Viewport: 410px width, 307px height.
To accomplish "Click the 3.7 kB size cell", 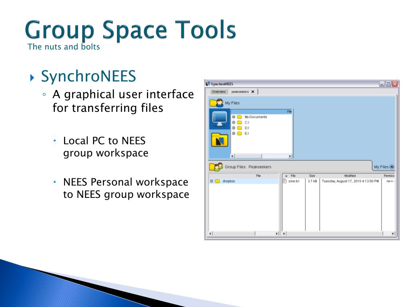I will click(312, 181).
